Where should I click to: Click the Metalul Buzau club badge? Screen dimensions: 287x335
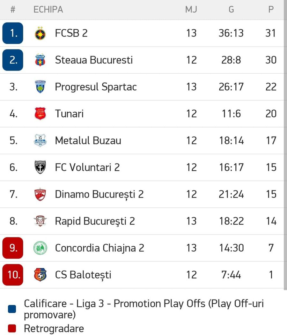(40, 140)
